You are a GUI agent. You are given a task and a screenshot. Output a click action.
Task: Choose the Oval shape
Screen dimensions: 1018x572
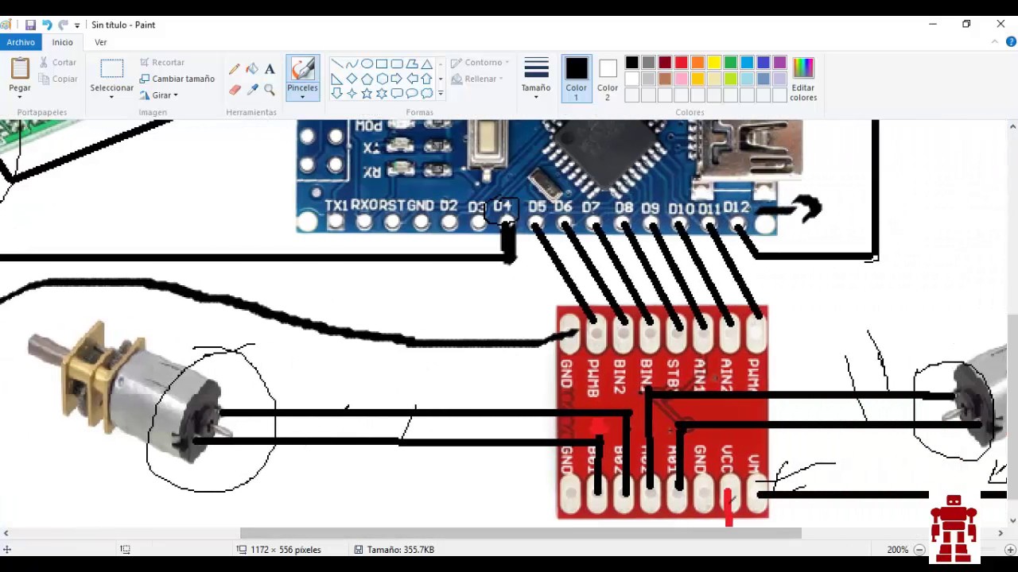(367, 64)
